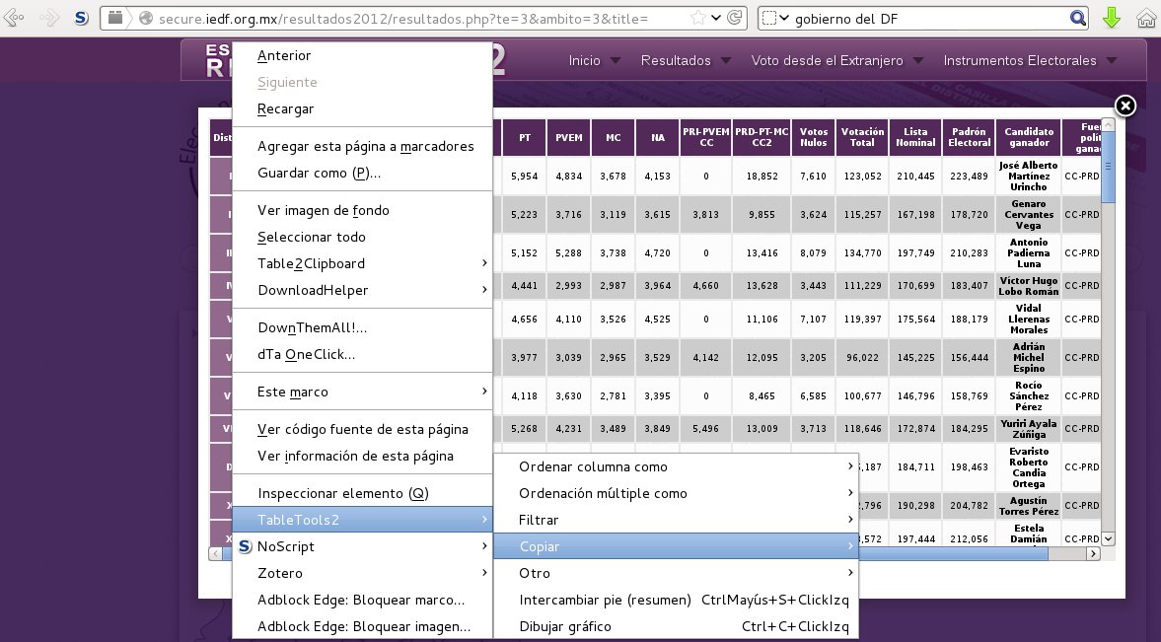Click the NoScript icon in the browser toolbar
This screenshot has height=642, width=1161.
[x=82, y=18]
